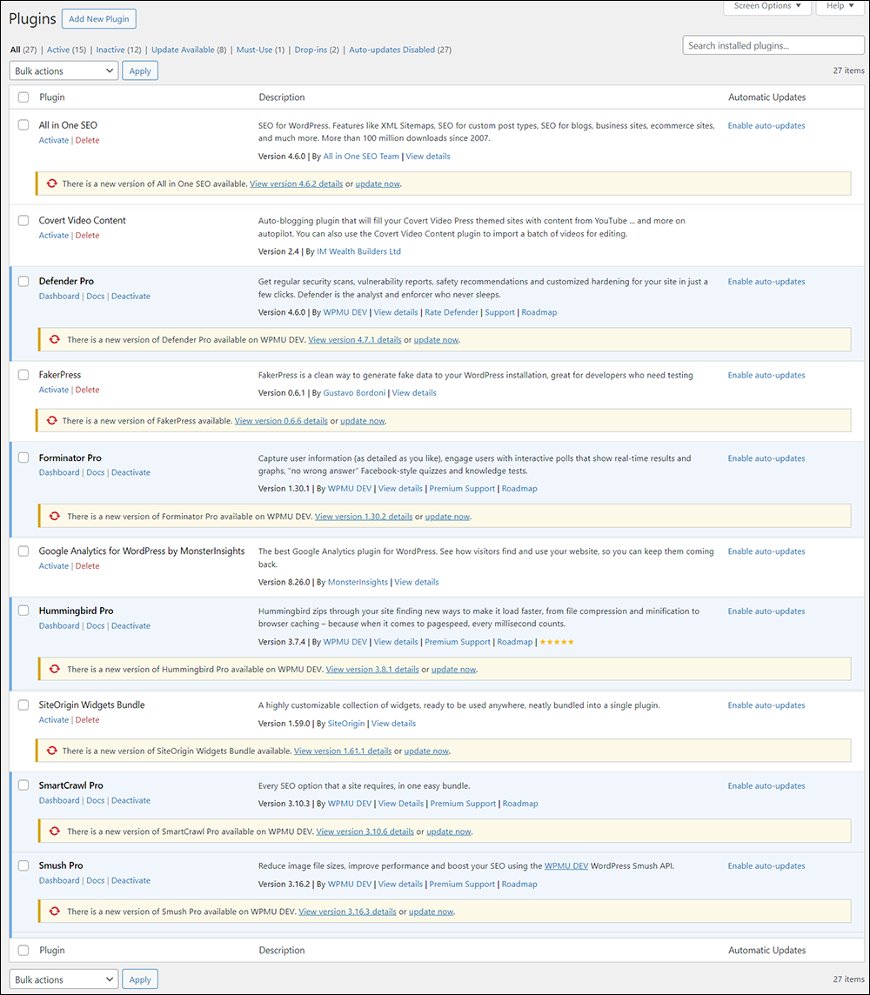Click the update icon in Smush Pro notice
Viewport: 870px width, 995px height.
click(x=55, y=912)
